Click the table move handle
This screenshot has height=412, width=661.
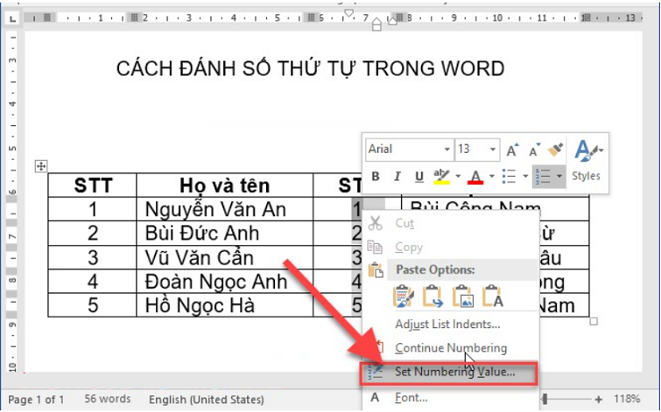[40, 166]
